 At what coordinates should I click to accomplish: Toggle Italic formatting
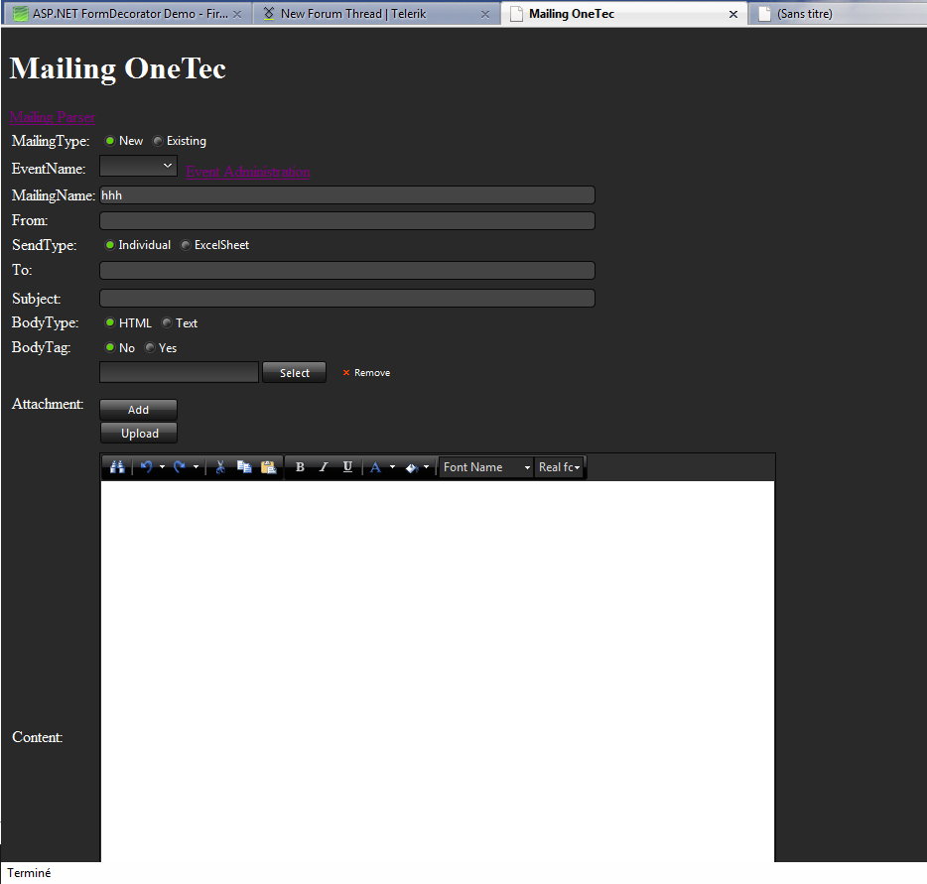pos(324,467)
